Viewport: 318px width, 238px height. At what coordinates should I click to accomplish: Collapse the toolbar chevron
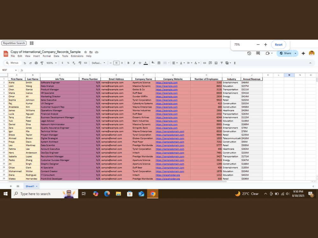[x=310, y=63]
